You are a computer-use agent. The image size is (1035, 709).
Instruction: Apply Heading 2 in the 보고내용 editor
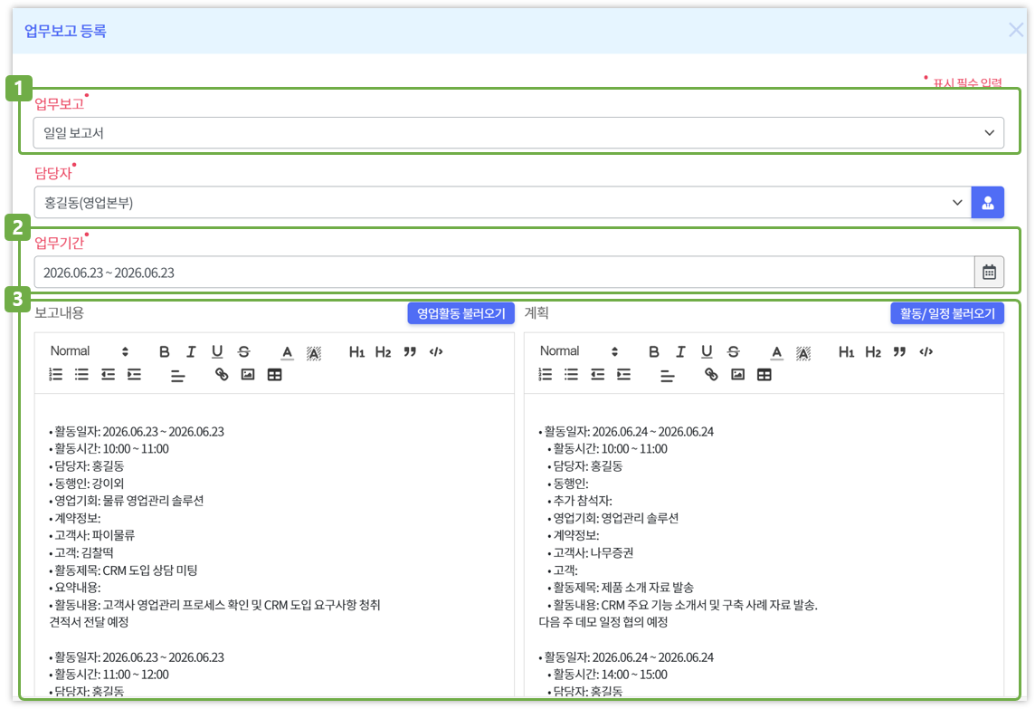(x=383, y=351)
